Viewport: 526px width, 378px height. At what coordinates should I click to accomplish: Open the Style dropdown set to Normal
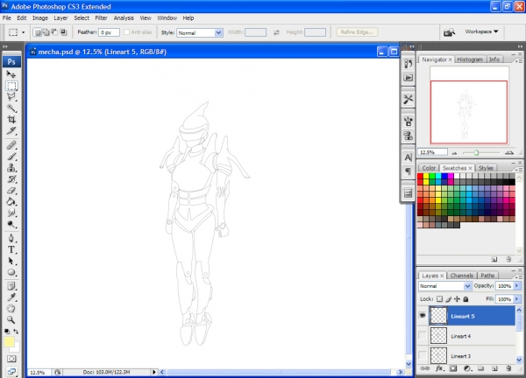200,32
